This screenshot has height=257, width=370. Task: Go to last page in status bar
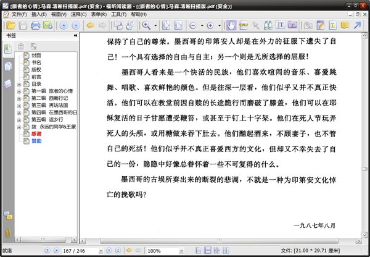coord(118,250)
